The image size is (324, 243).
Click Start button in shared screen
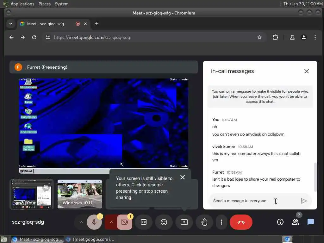[x=26, y=171]
